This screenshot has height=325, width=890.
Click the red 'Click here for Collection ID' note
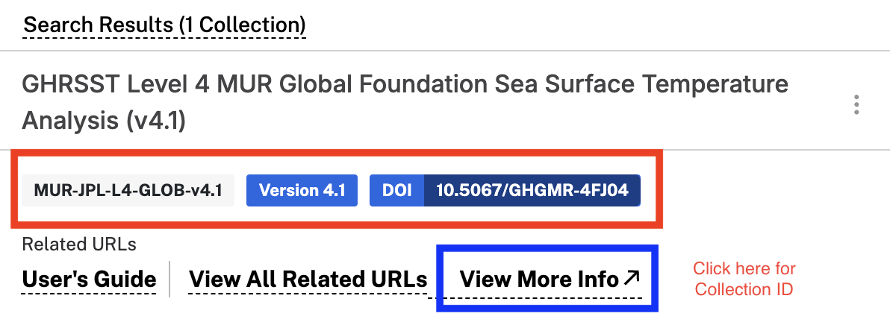coord(744,279)
